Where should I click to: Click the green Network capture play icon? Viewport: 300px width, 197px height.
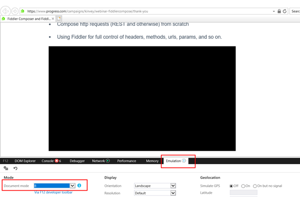click(x=108, y=161)
